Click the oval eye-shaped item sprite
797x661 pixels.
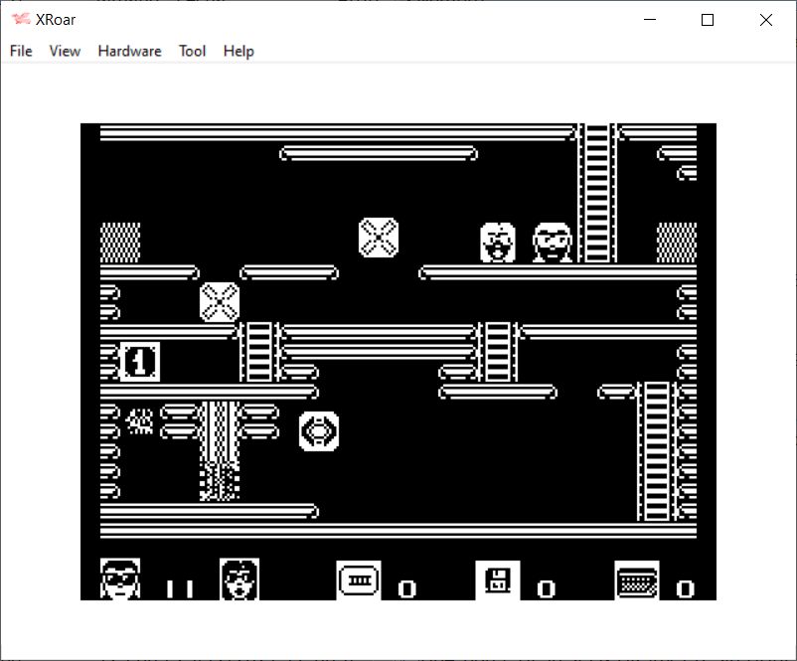point(319,431)
